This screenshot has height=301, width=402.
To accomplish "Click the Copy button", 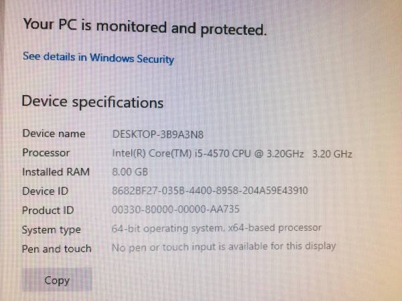I will tap(57, 280).
